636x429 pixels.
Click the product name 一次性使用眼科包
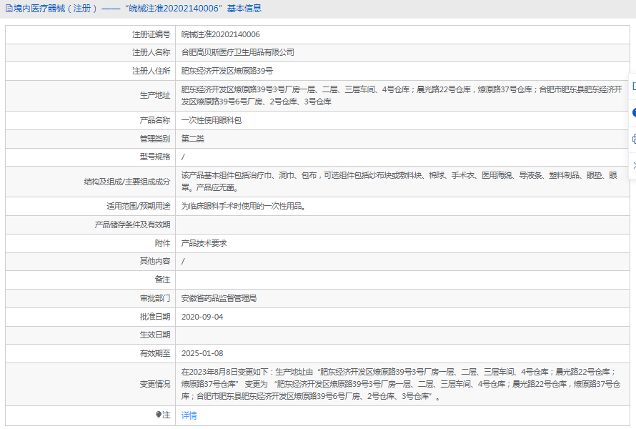coord(212,120)
